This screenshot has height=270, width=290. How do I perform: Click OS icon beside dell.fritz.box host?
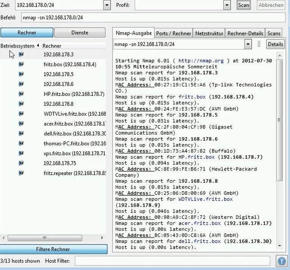21,133
